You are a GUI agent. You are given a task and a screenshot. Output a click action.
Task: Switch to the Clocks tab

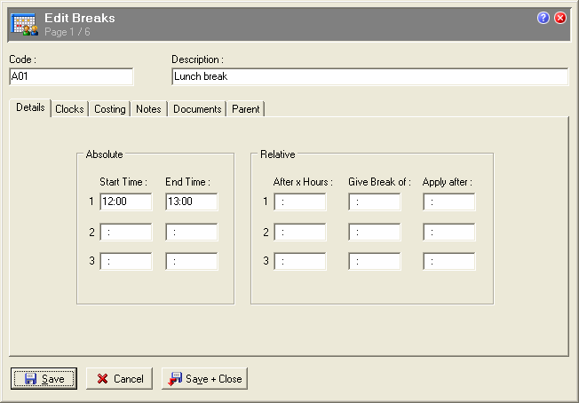(x=69, y=109)
